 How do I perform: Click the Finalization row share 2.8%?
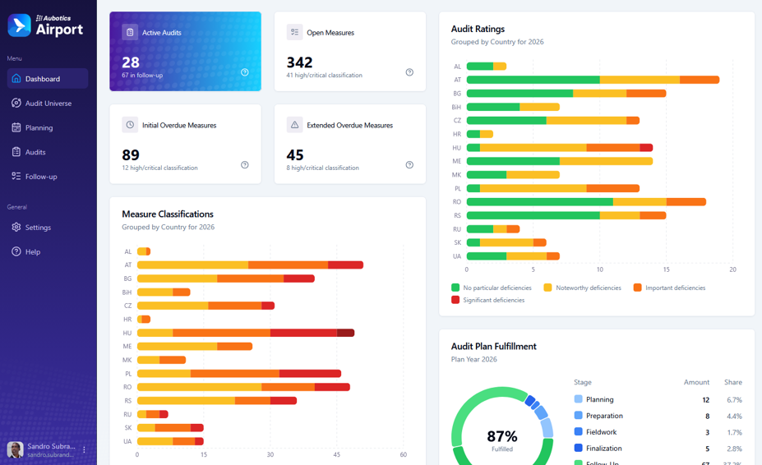734,449
